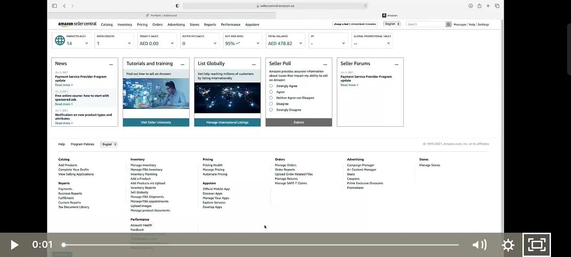
Task: Open Seller Poll options ellipsis
Action: tap(325, 64)
